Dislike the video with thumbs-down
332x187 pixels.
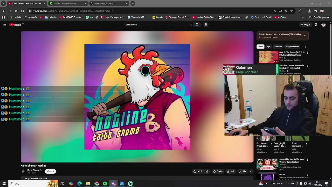point(207,171)
